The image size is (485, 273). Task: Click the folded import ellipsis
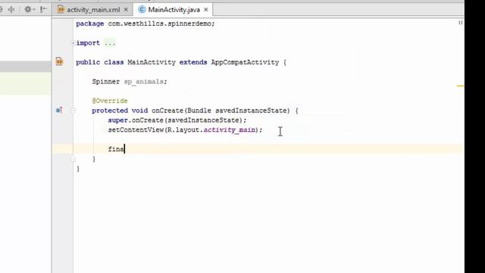pyautogui.click(x=110, y=43)
